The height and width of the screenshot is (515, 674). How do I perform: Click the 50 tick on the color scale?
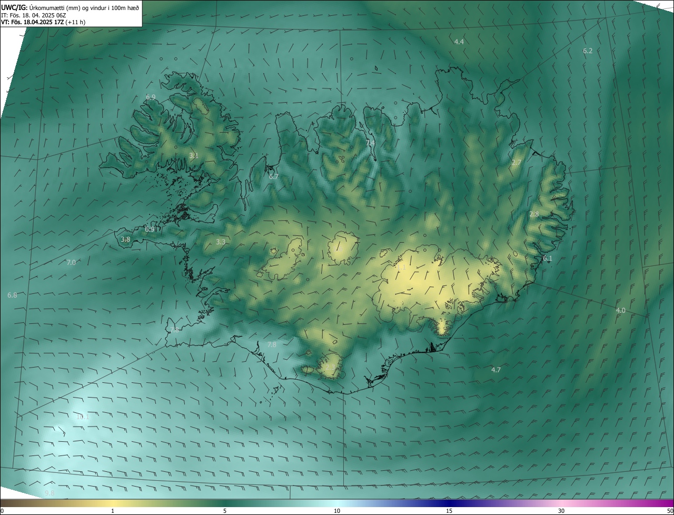[x=670, y=511]
